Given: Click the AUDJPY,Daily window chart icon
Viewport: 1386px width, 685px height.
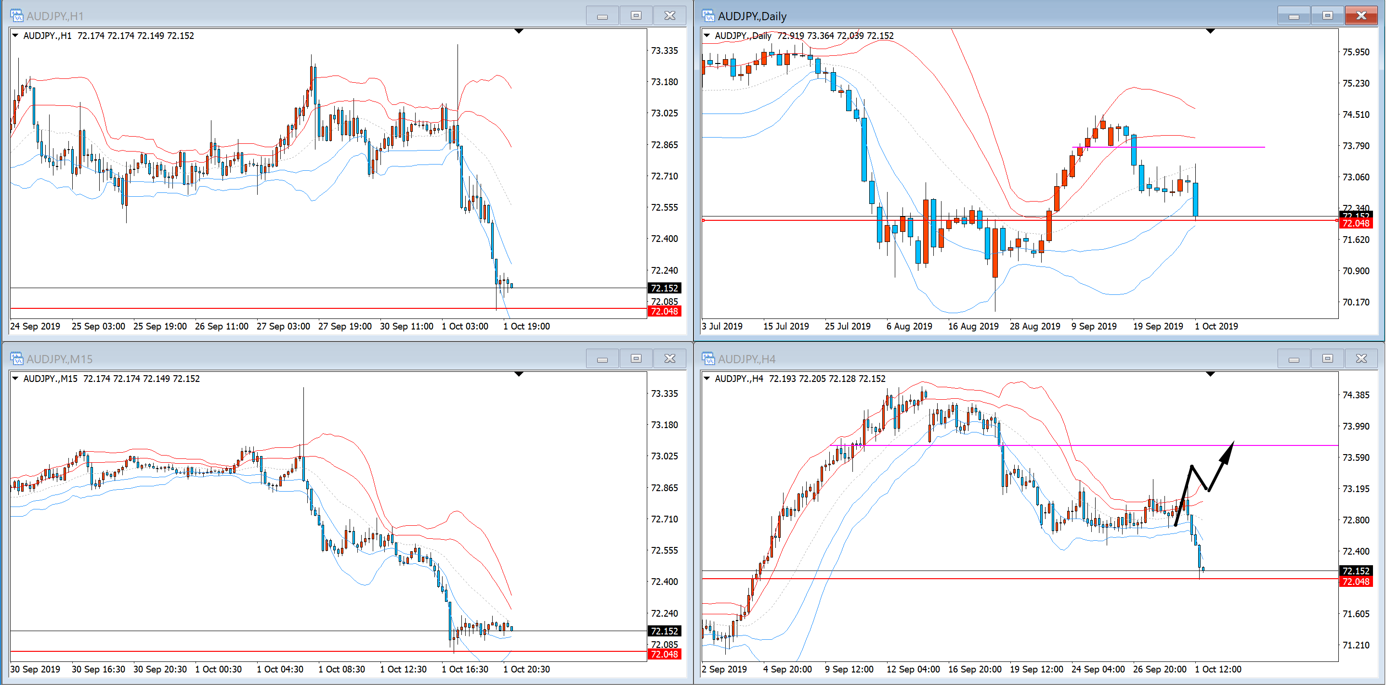Looking at the screenshot, I should tap(708, 15).
